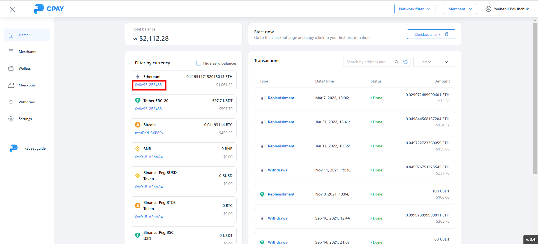Open the Network filter dropdown

point(415,9)
